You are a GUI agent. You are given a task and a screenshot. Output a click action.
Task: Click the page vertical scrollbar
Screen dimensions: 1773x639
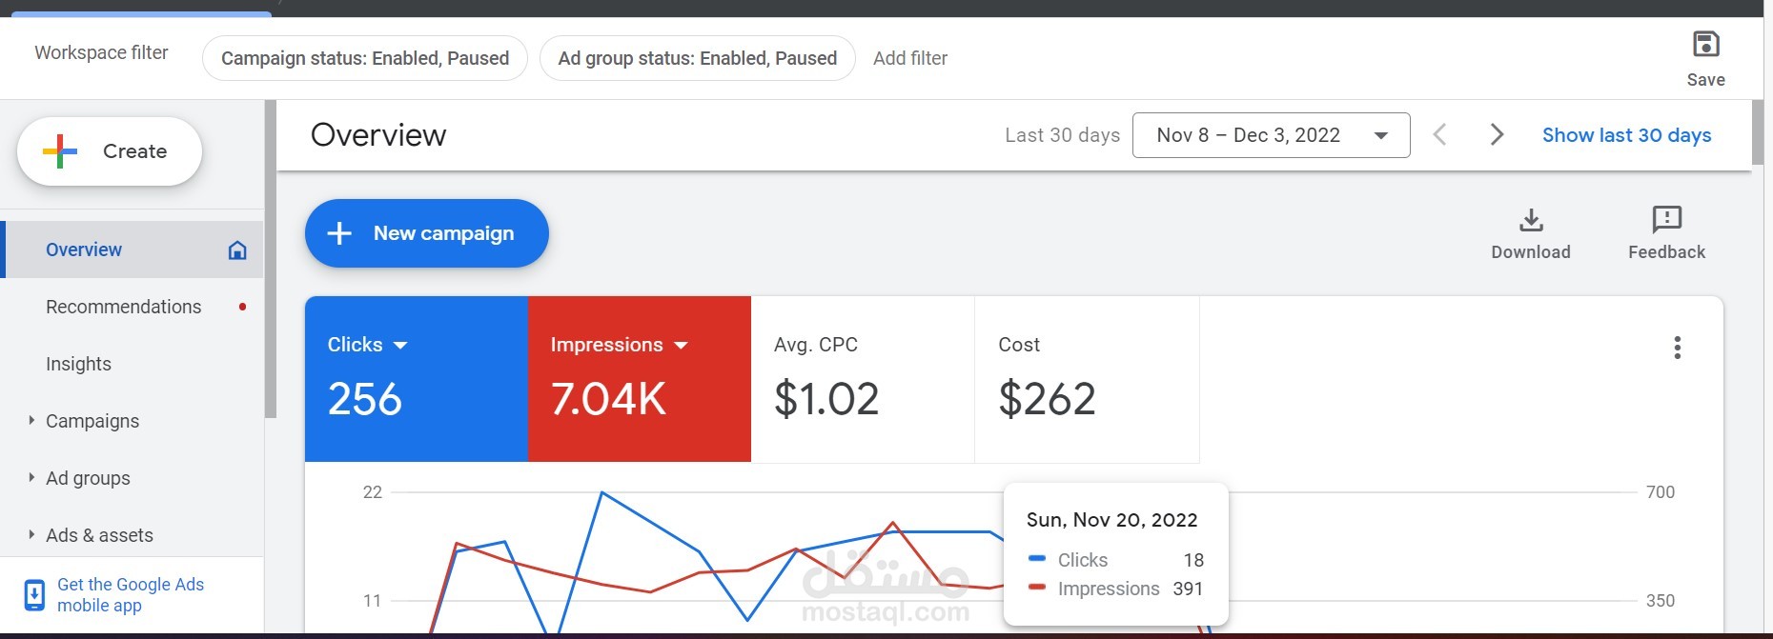click(1758, 131)
